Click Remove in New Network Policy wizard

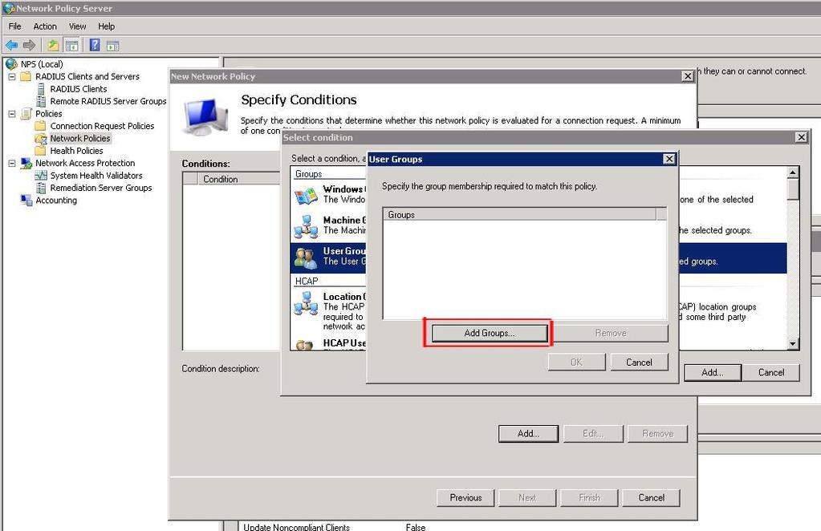pyautogui.click(x=657, y=434)
